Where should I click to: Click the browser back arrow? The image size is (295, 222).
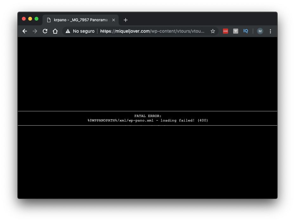[x=25, y=31]
